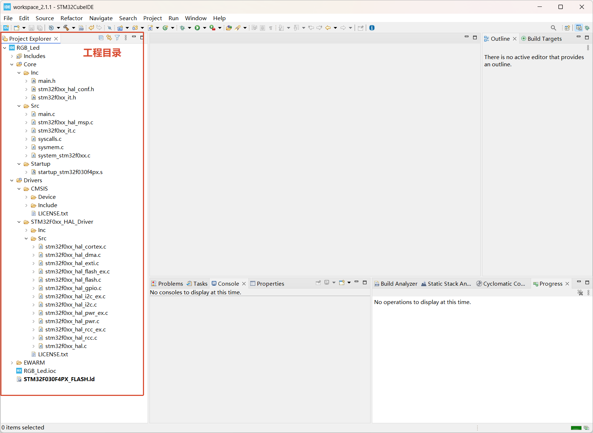The image size is (593, 433).
Task: Open the Project menu
Action: (x=153, y=18)
